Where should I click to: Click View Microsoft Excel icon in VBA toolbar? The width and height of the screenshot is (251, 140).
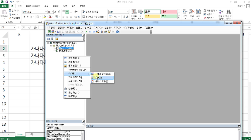[49, 32]
